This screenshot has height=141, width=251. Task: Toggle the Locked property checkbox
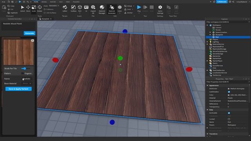[x=229, y=119]
